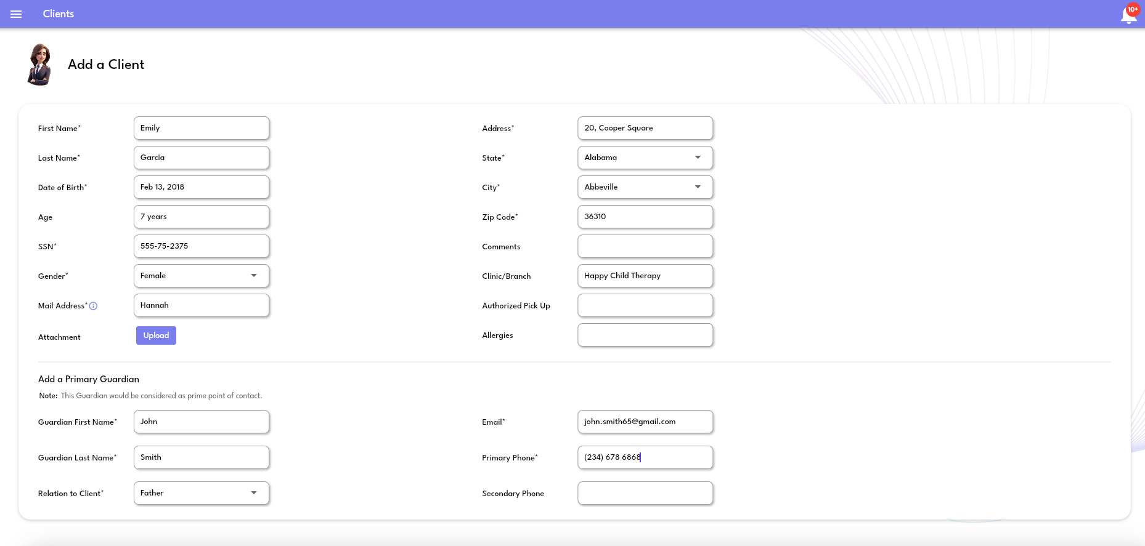Screen dimensions: 1145x546
Task: Click the guardian Email field
Action: click(x=645, y=422)
